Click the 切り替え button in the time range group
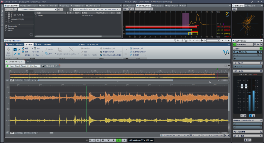Screen dimensions: 264x143 (28, 55)
